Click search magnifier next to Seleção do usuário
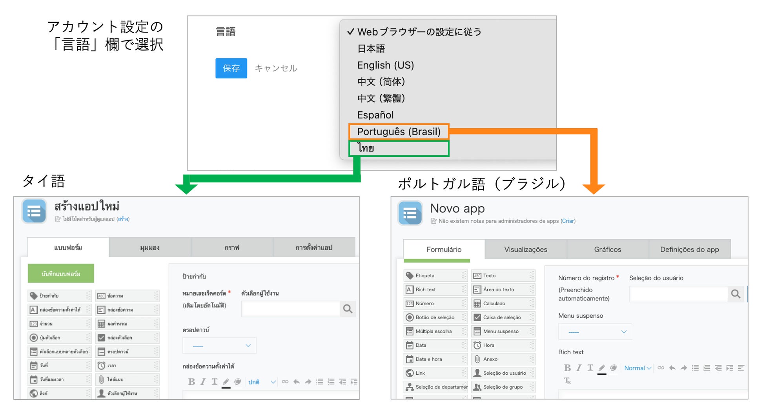This screenshot has height=408, width=765. [736, 294]
